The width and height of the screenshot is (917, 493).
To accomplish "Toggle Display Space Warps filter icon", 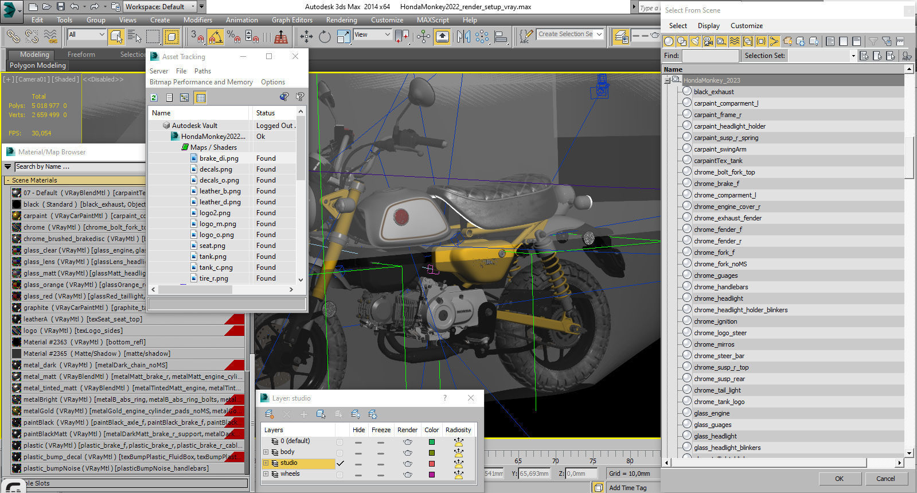I will pyautogui.click(x=735, y=41).
